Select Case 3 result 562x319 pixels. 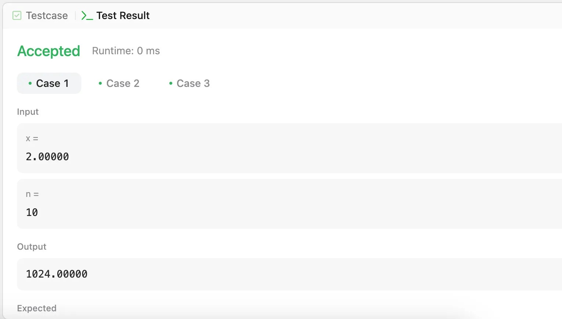[x=189, y=83]
